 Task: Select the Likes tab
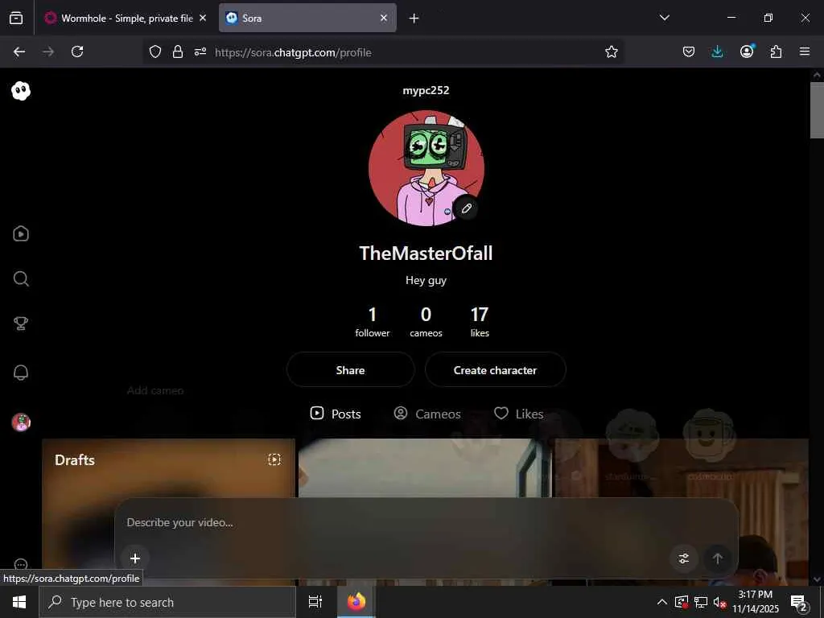point(519,414)
